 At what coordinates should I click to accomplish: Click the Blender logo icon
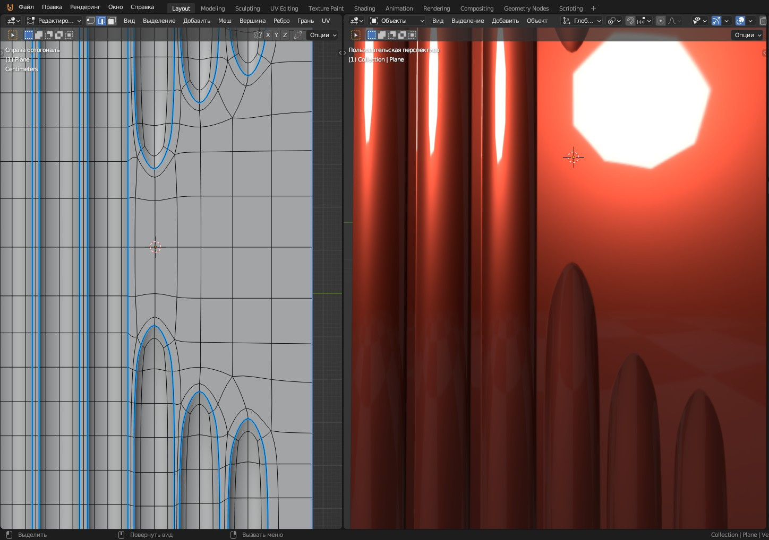[x=10, y=7]
